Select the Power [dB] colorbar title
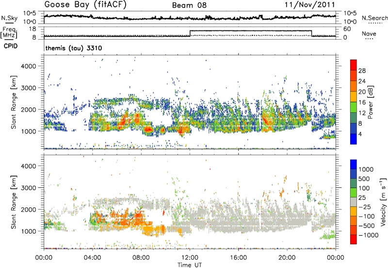The image size is (388, 268). (x=370, y=102)
